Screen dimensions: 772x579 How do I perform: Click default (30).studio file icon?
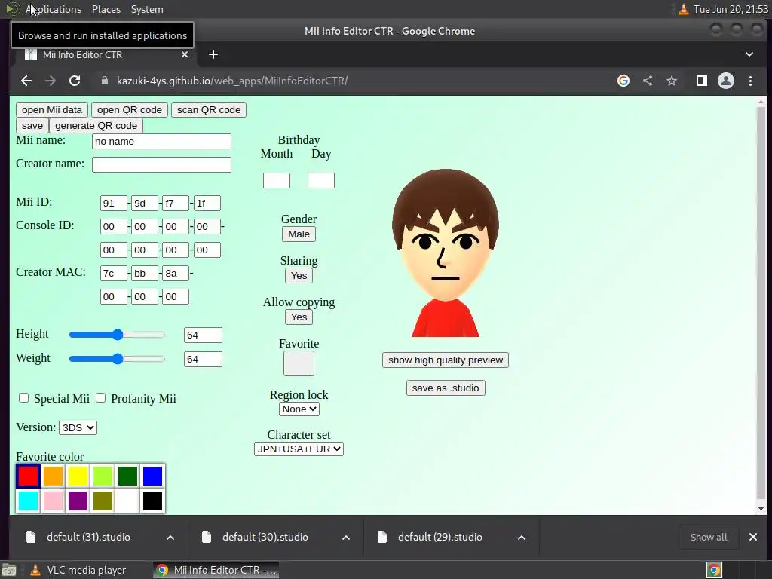(207, 537)
